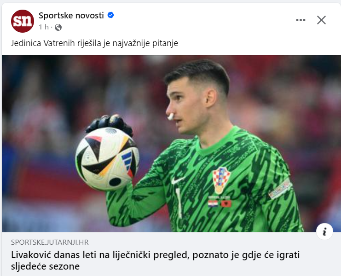This screenshot has height=276, width=341.
Task: Click the number 1 on the jersey
Action: [x=179, y=203]
